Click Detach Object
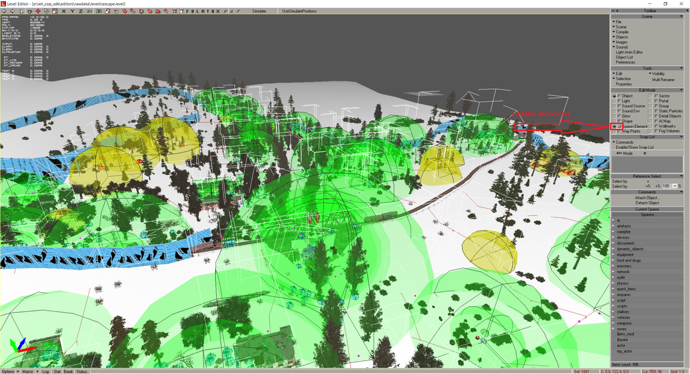This screenshot has height=374, width=690. (647, 203)
